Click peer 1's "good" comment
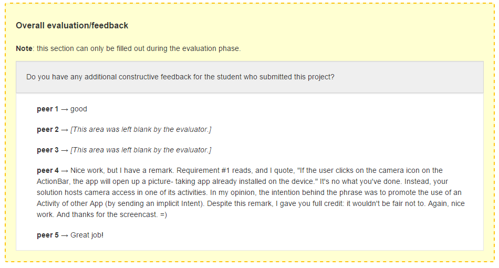The image size is (499, 268). click(x=79, y=109)
